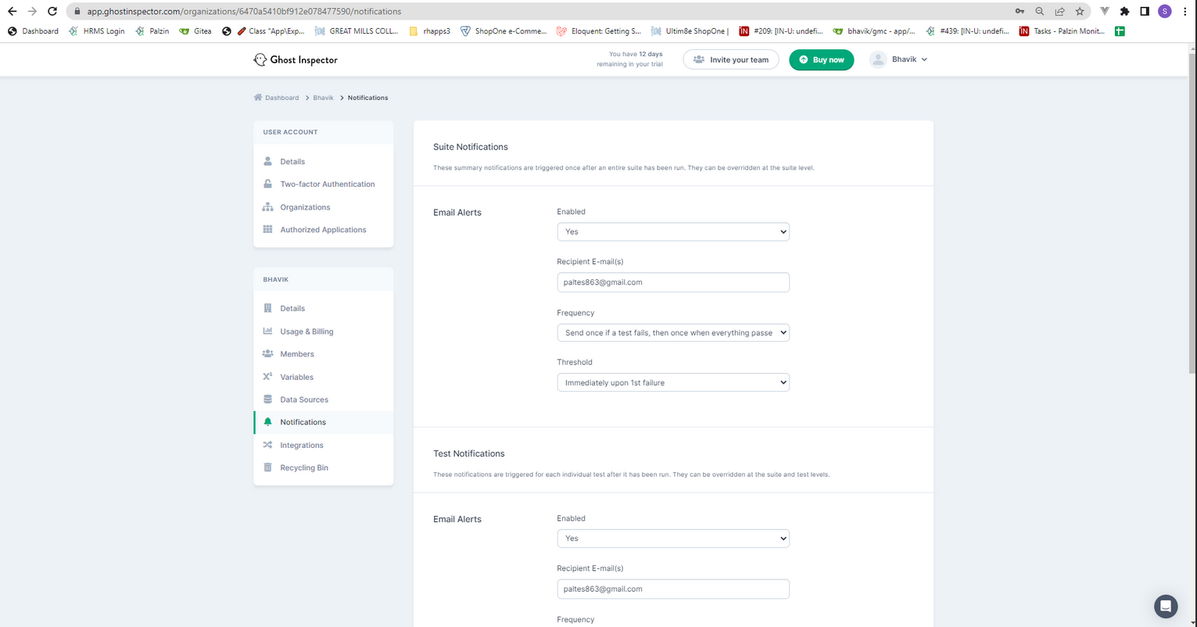1197x627 pixels.
Task: Click the Two-factor Authentication lock icon
Action: [x=267, y=184]
